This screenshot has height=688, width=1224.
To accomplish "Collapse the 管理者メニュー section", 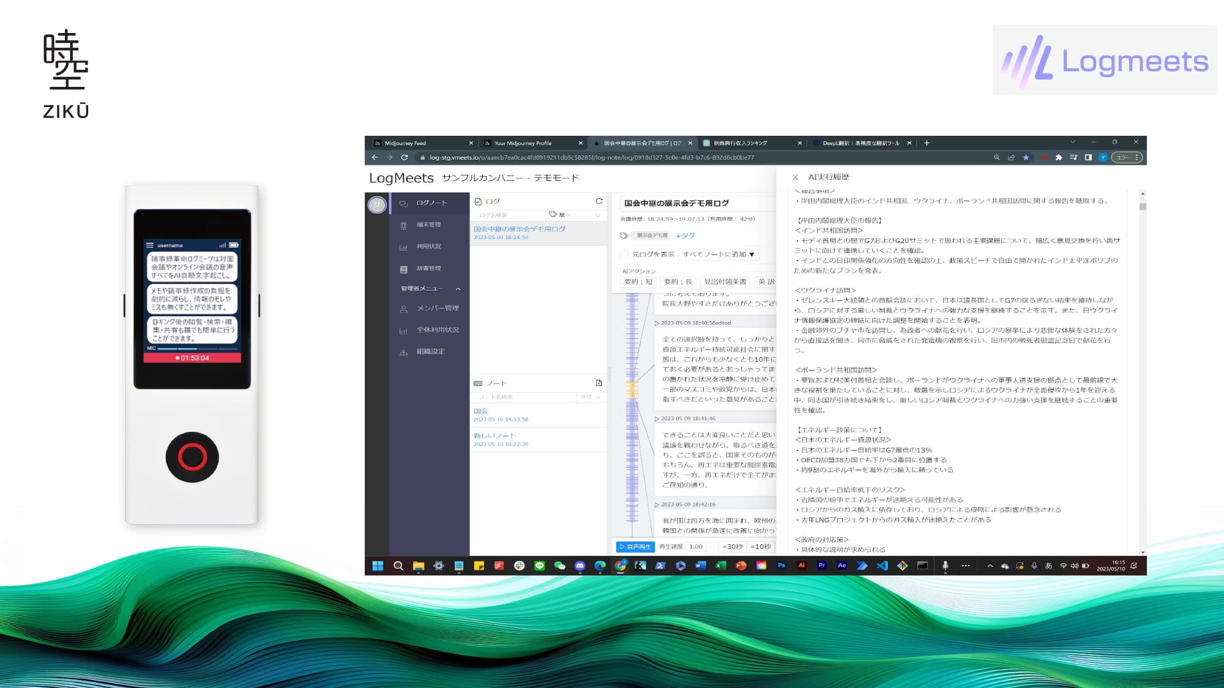I will pos(458,289).
